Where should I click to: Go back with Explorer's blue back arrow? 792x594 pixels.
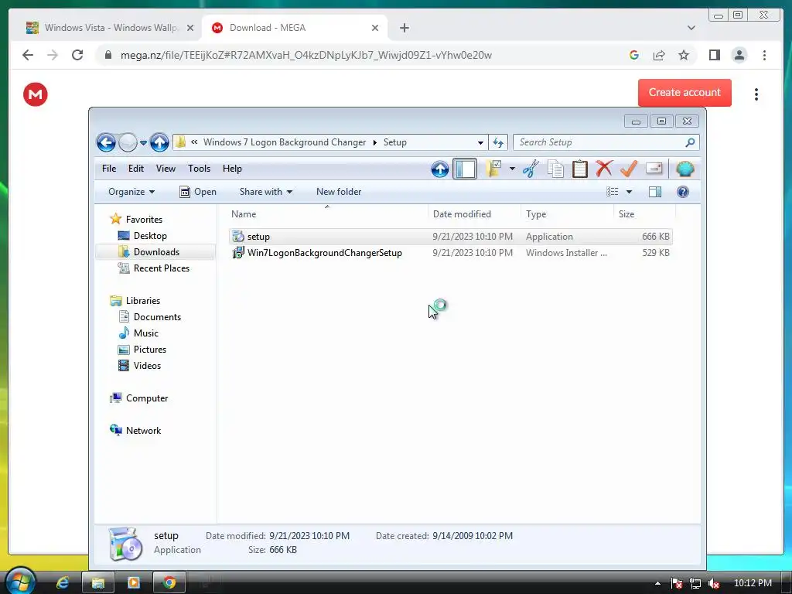coord(106,142)
